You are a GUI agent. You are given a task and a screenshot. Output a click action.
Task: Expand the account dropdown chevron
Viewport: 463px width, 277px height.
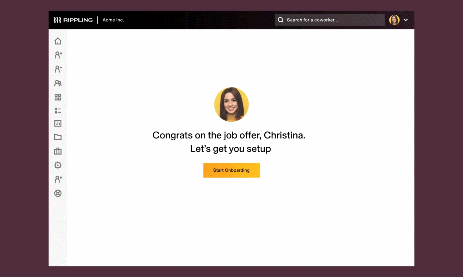pyautogui.click(x=406, y=20)
